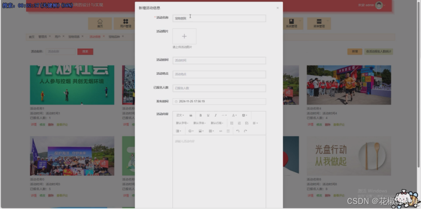Open 菜单管理 in the navigation bar

click(319, 24)
